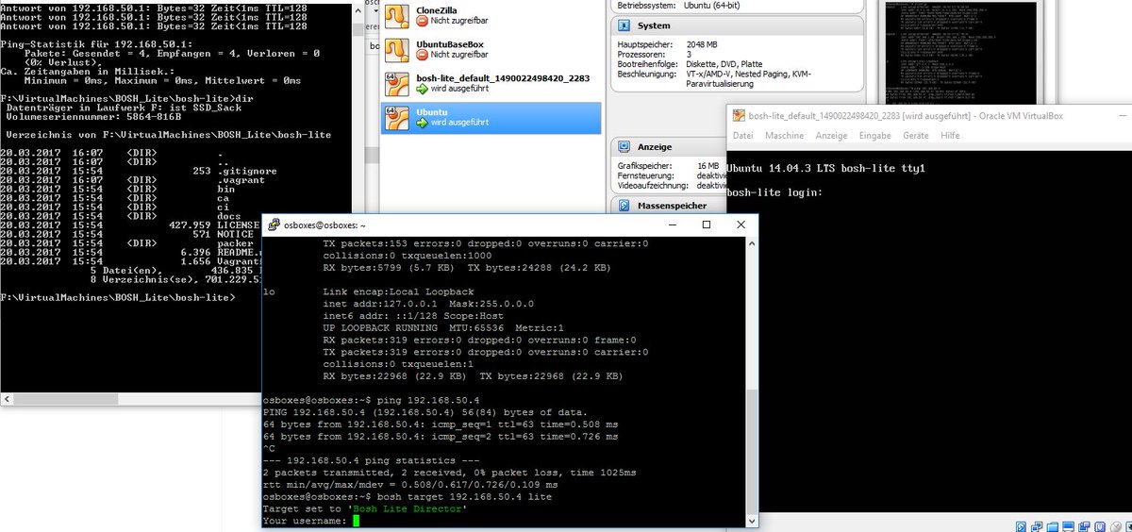Viewport: 1132px width, 532px height.
Task: Click the 'bosh target 192.168.50.4 lite' command
Action: coord(464,497)
